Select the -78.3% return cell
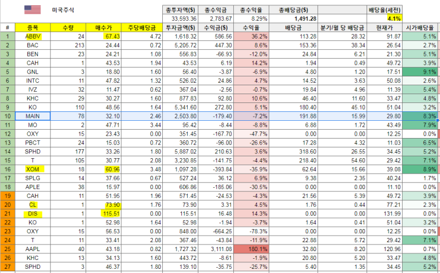This screenshot has height=273, width=440. click(251, 232)
